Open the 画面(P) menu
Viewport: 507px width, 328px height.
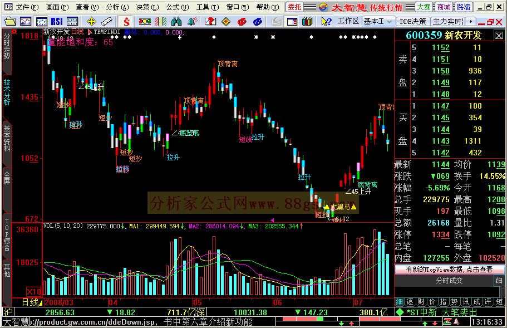[57, 7]
